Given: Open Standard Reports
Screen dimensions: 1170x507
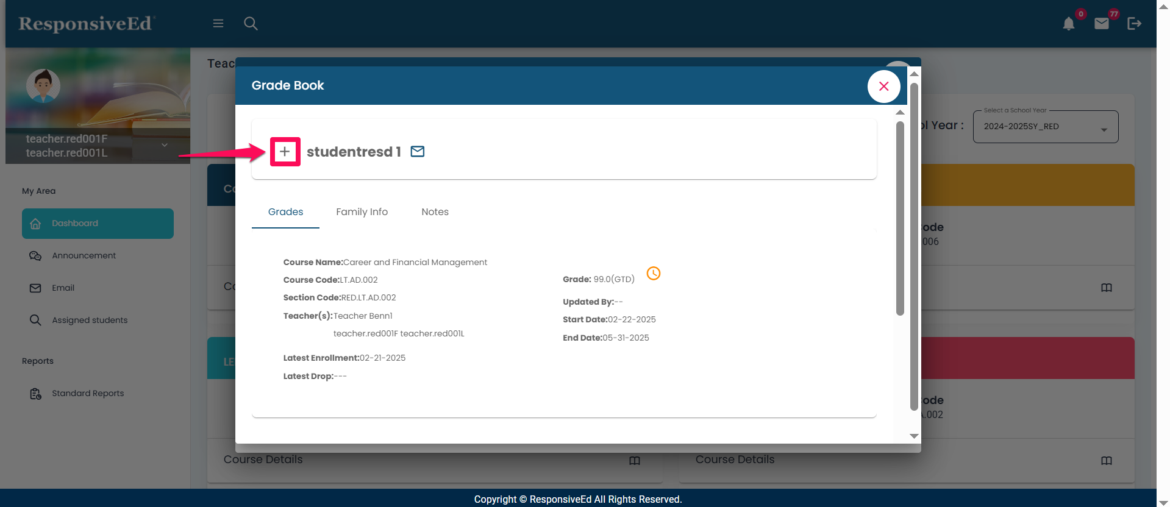Looking at the screenshot, I should pyautogui.click(x=88, y=394).
